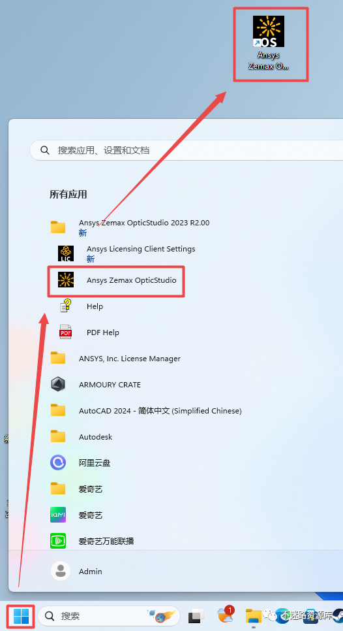This screenshot has width=343, height=631.
Task: Expand the Autodesk folder
Action: (95, 437)
